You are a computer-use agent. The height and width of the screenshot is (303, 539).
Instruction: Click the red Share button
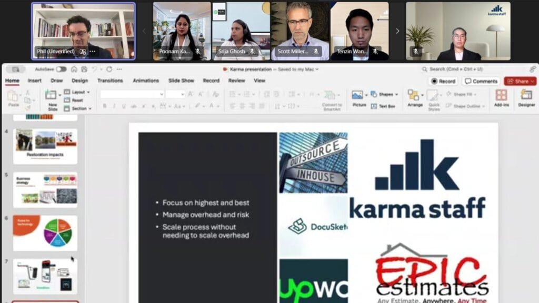[520, 81]
